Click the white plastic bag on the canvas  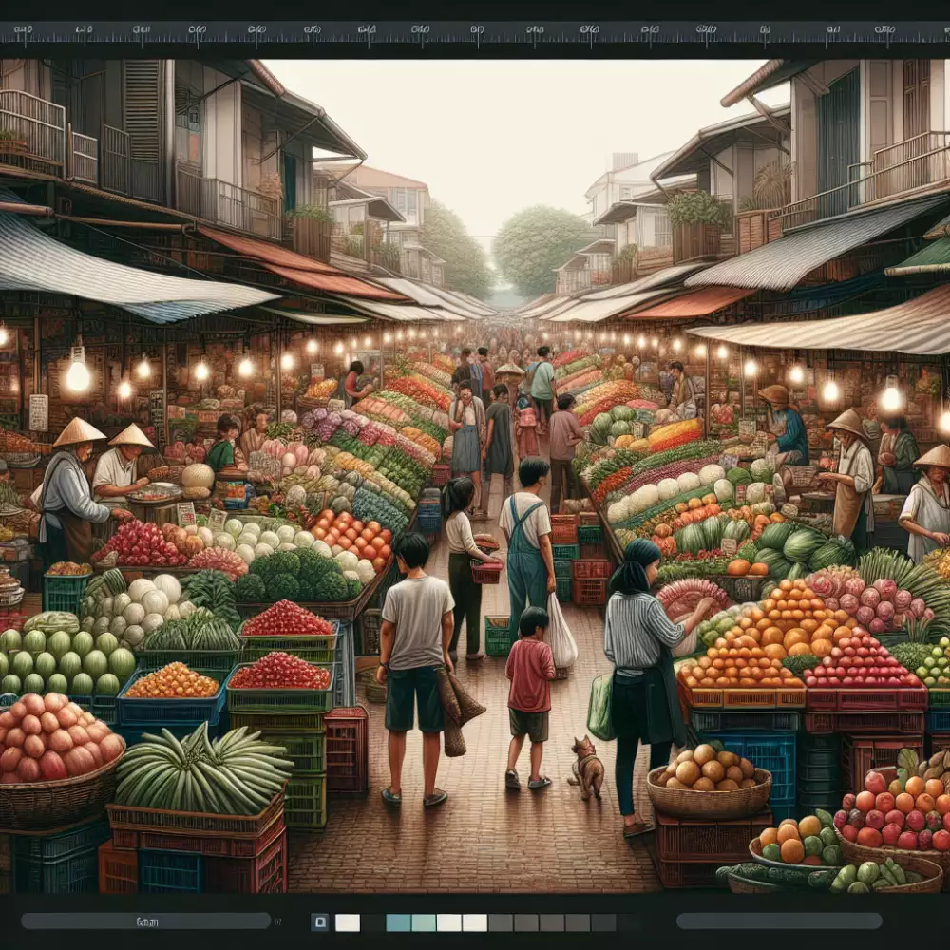[560, 634]
